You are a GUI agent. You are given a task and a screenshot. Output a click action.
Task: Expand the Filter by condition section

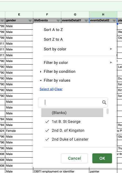[x=60, y=71]
